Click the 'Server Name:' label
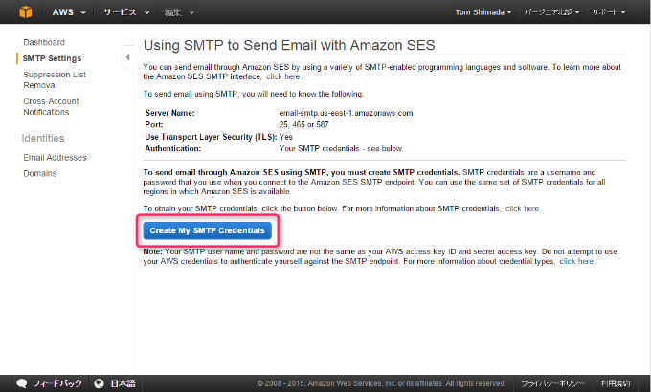Image resolution: width=651 pixels, height=392 pixels. tap(169, 113)
